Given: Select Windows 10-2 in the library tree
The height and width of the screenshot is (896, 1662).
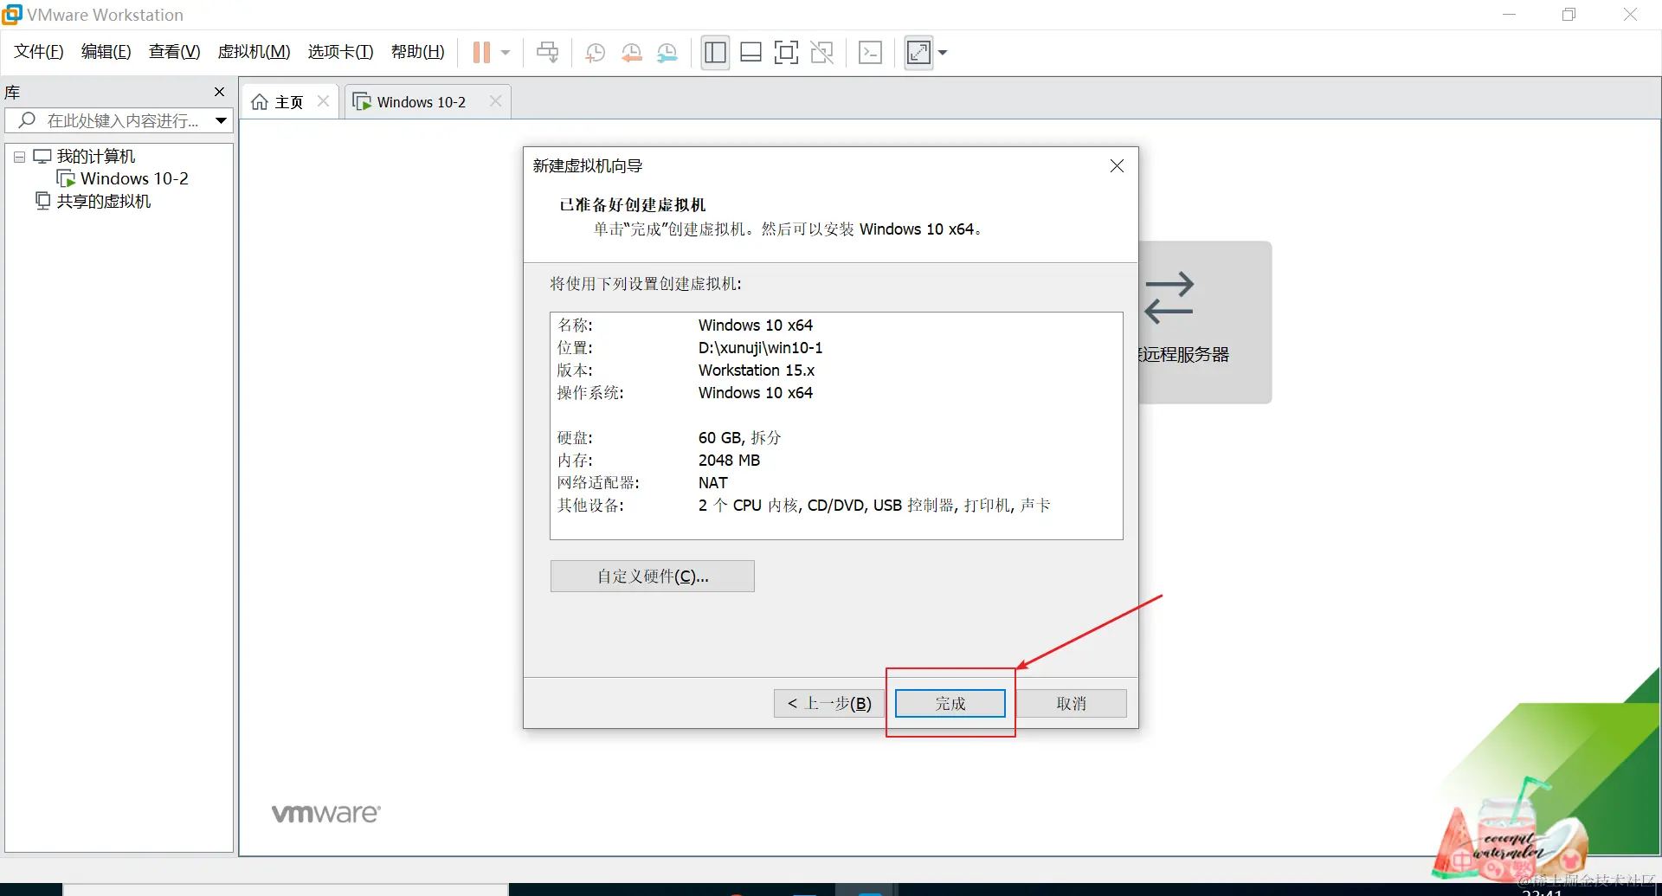Looking at the screenshot, I should pyautogui.click(x=134, y=178).
